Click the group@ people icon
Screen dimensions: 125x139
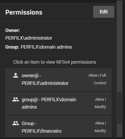coord(16,99)
